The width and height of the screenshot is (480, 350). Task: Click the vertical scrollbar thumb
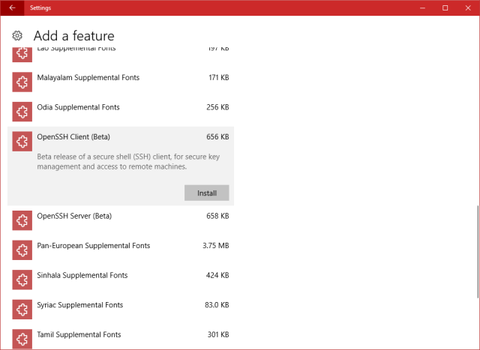[x=478, y=252]
